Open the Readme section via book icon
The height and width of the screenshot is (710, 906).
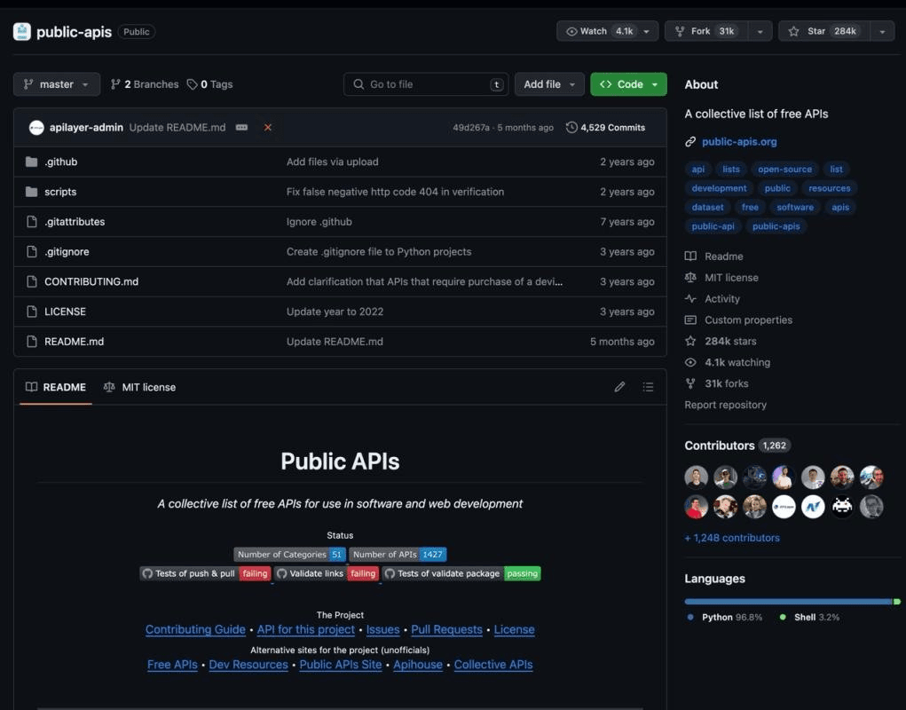coord(690,256)
